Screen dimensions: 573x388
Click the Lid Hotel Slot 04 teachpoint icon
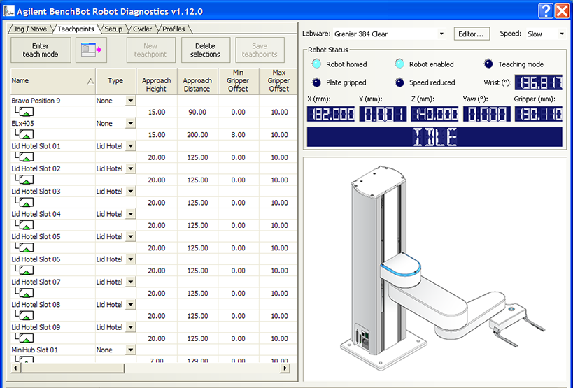26,225
